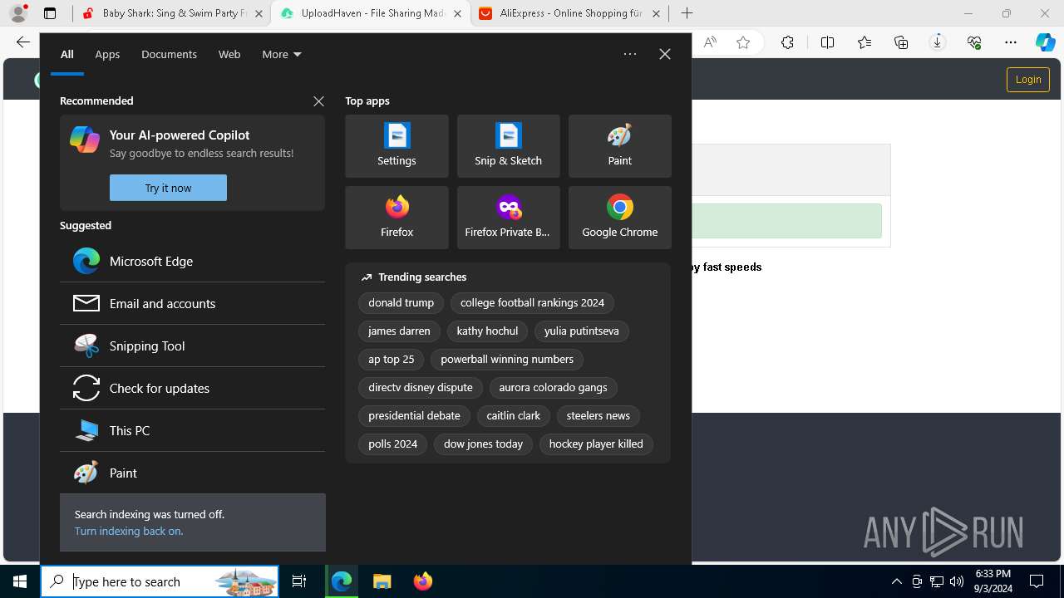This screenshot has width=1064, height=598.
Task: Click Edge icon on taskbar
Action: pos(342,581)
